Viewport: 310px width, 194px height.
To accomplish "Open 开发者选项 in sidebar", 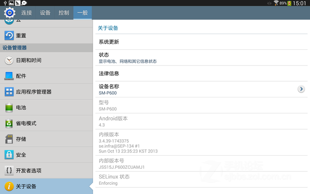I will click(x=46, y=170).
